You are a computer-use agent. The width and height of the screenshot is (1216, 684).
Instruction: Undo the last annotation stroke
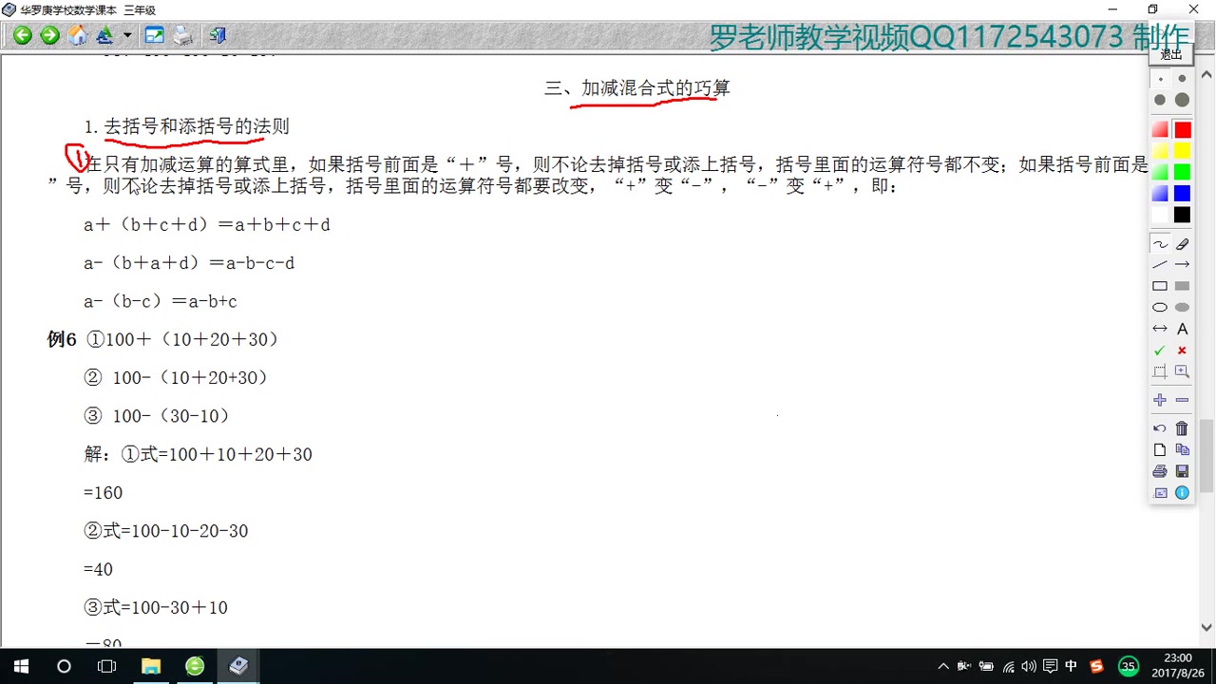pyautogui.click(x=1160, y=428)
